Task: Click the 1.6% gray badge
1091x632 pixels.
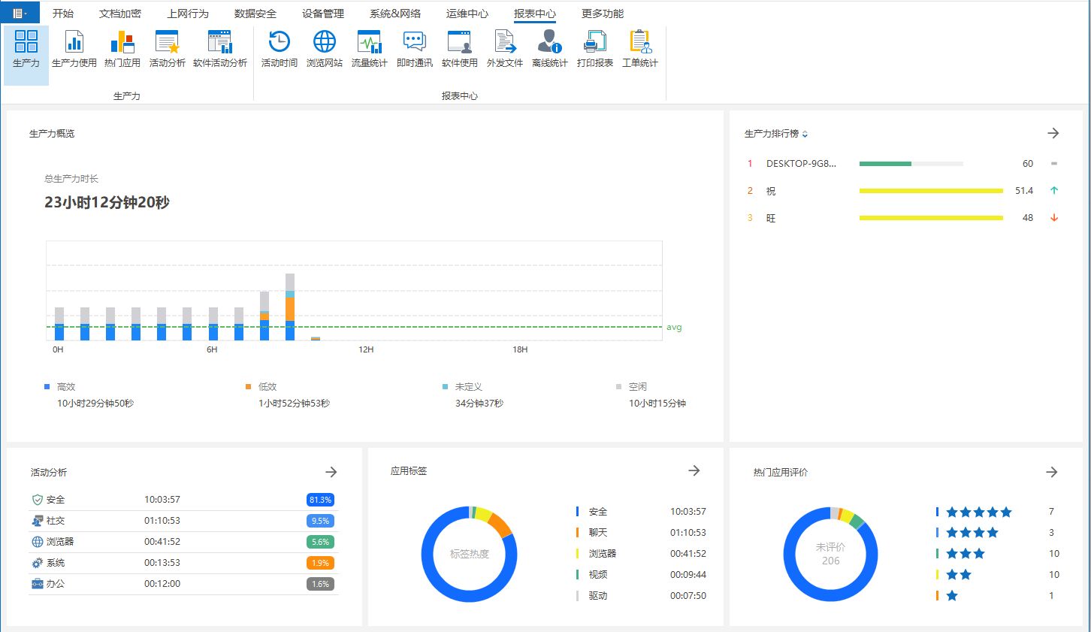Action: pyautogui.click(x=320, y=584)
